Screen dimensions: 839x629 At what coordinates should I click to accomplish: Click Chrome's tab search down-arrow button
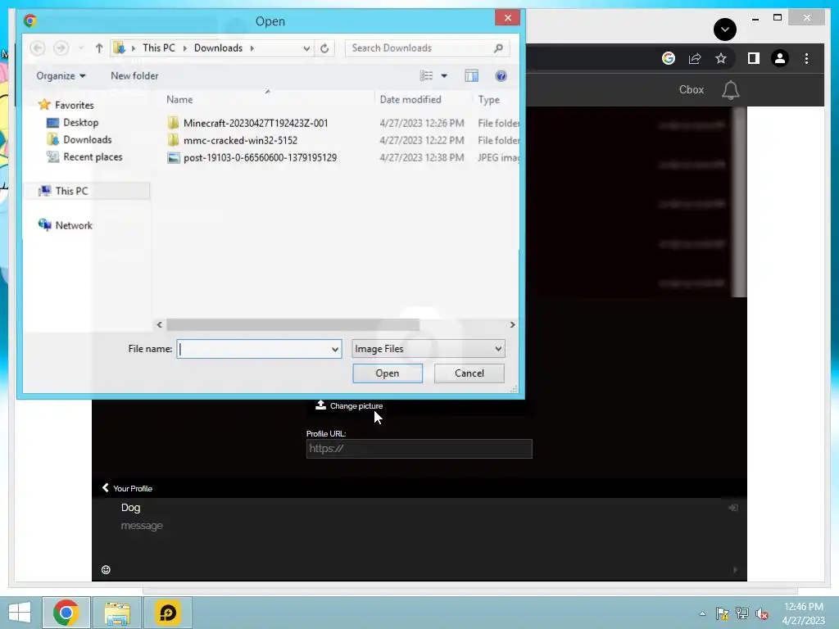pos(725,29)
